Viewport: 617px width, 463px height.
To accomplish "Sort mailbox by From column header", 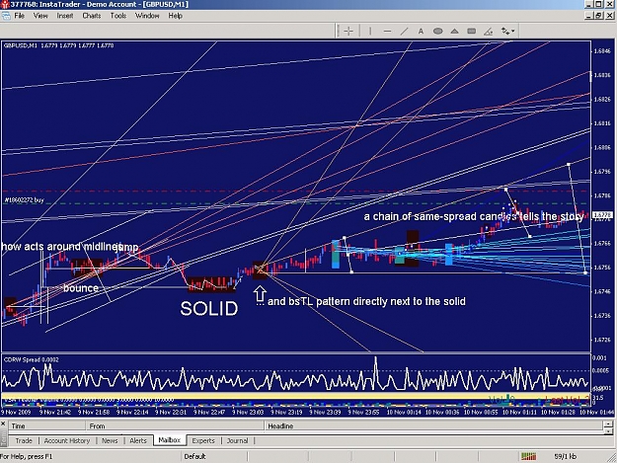I will [175, 426].
